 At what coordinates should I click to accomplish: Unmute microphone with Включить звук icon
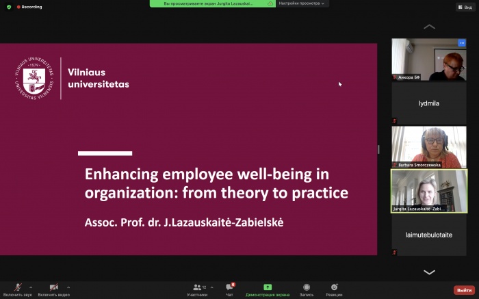(18, 287)
